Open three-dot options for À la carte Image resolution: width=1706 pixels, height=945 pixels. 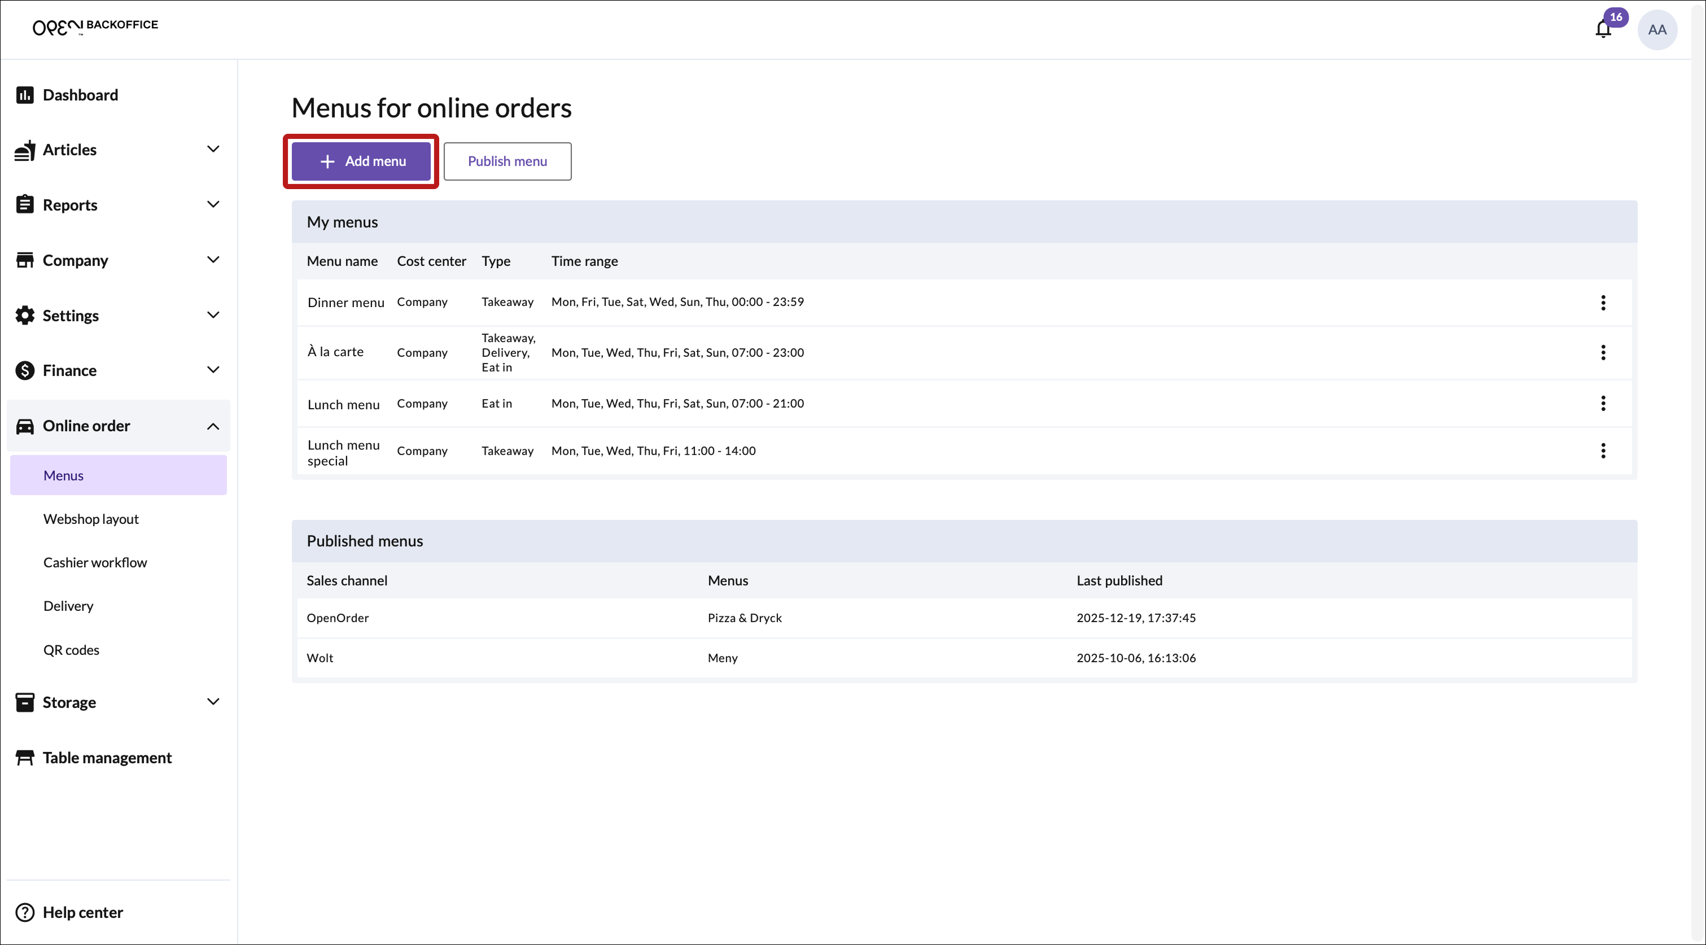click(x=1603, y=352)
